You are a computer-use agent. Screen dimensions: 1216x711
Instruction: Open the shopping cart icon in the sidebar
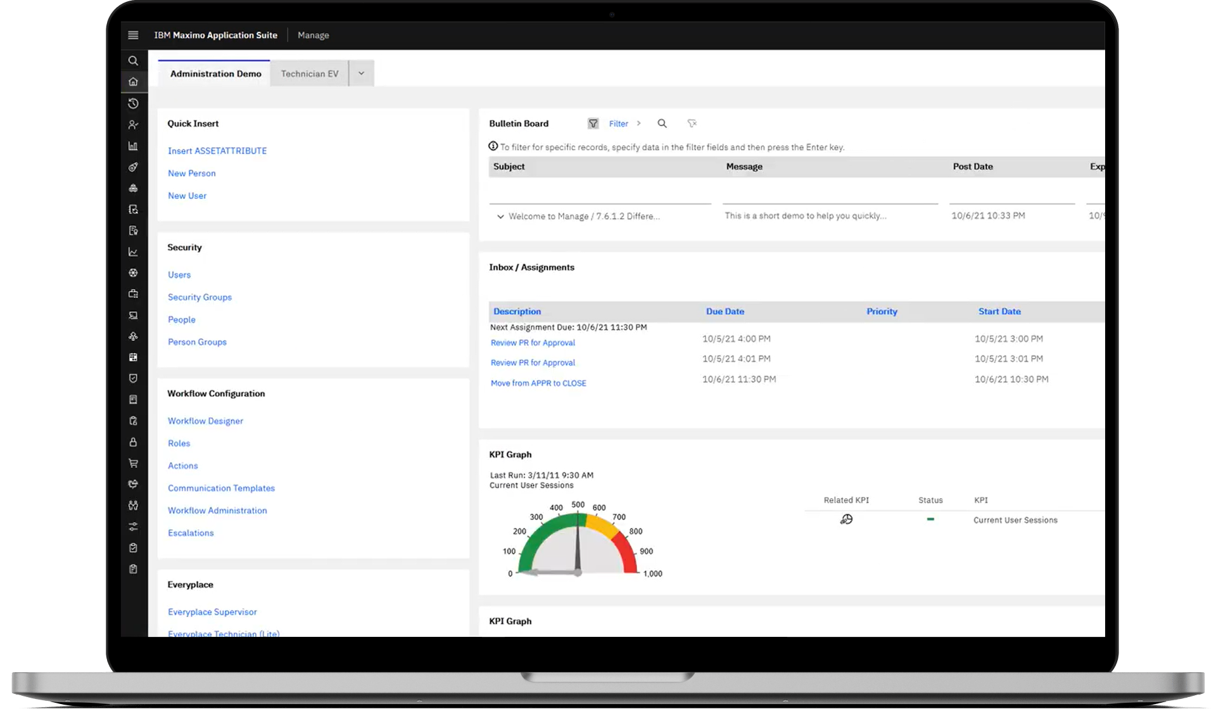[x=133, y=463]
